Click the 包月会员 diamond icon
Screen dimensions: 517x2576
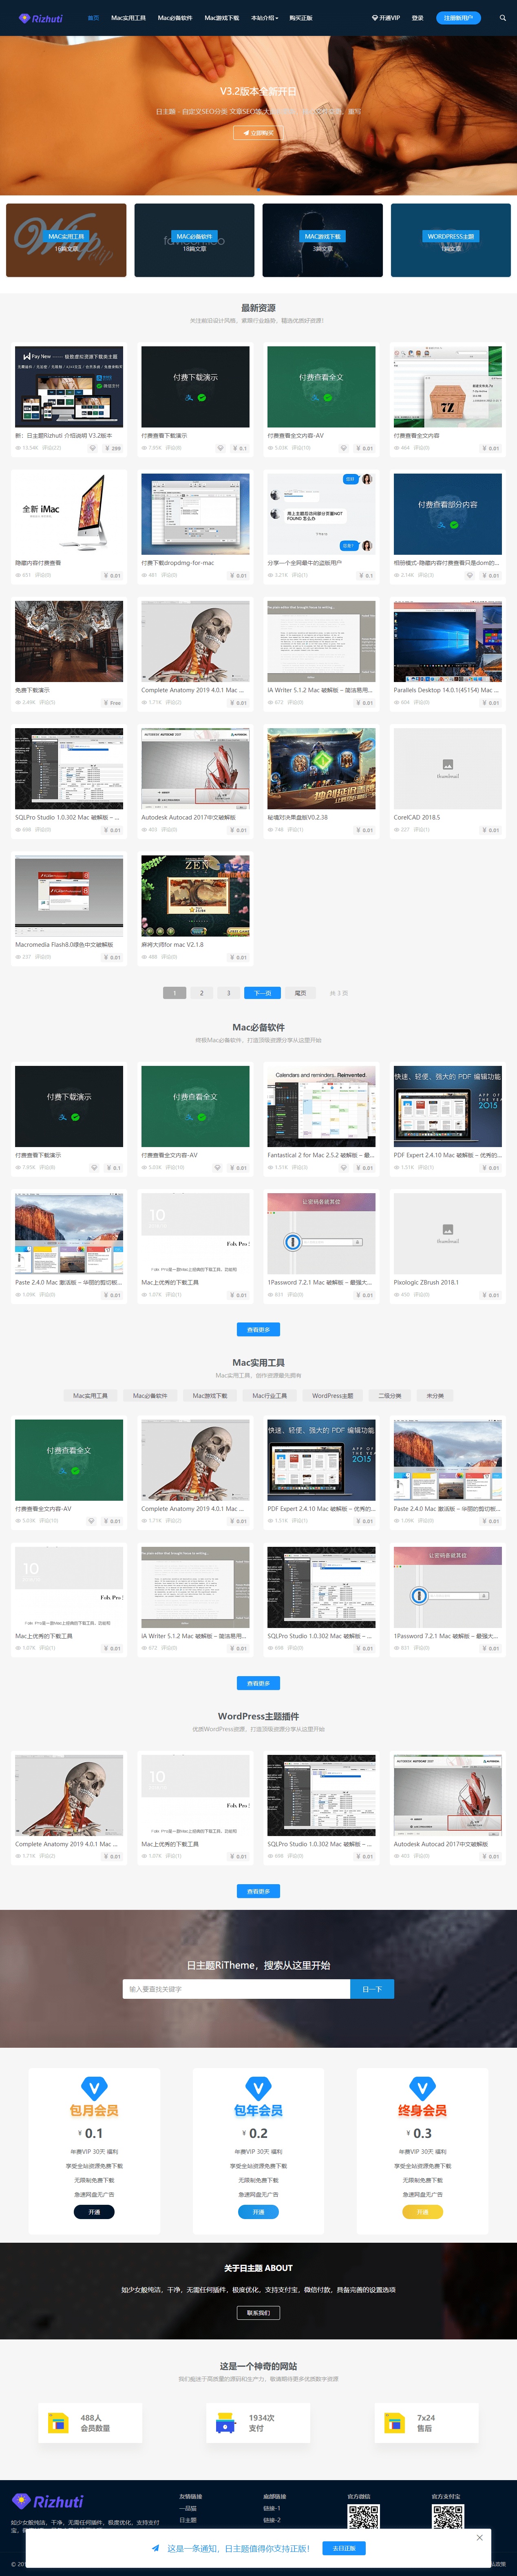click(x=94, y=2088)
